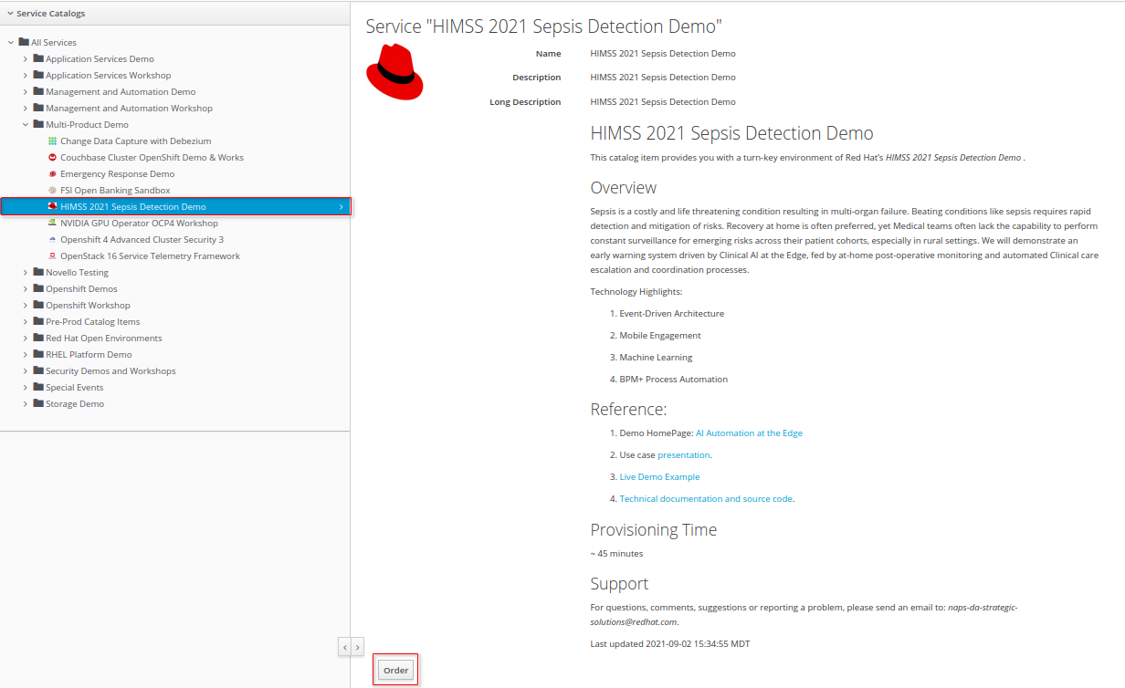Screen dimensions: 1125x688
Task: Click the All Services folder icon
Action: click(24, 42)
